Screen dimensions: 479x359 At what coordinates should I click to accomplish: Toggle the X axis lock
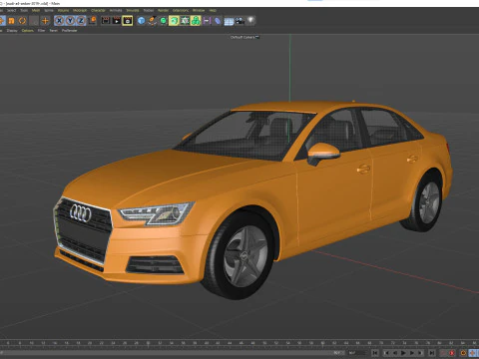point(59,21)
